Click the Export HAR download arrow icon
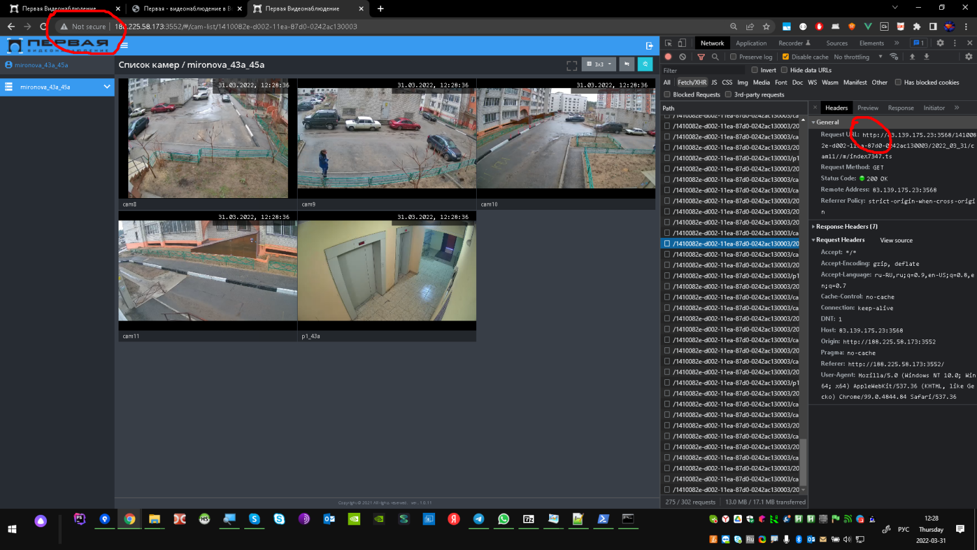977x550 pixels. point(926,57)
